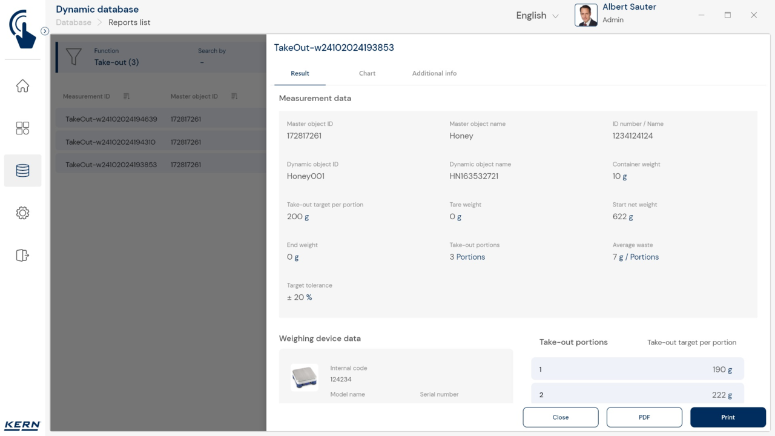Open the English language dropdown
The image size is (775, 436).
coord(537,16)
